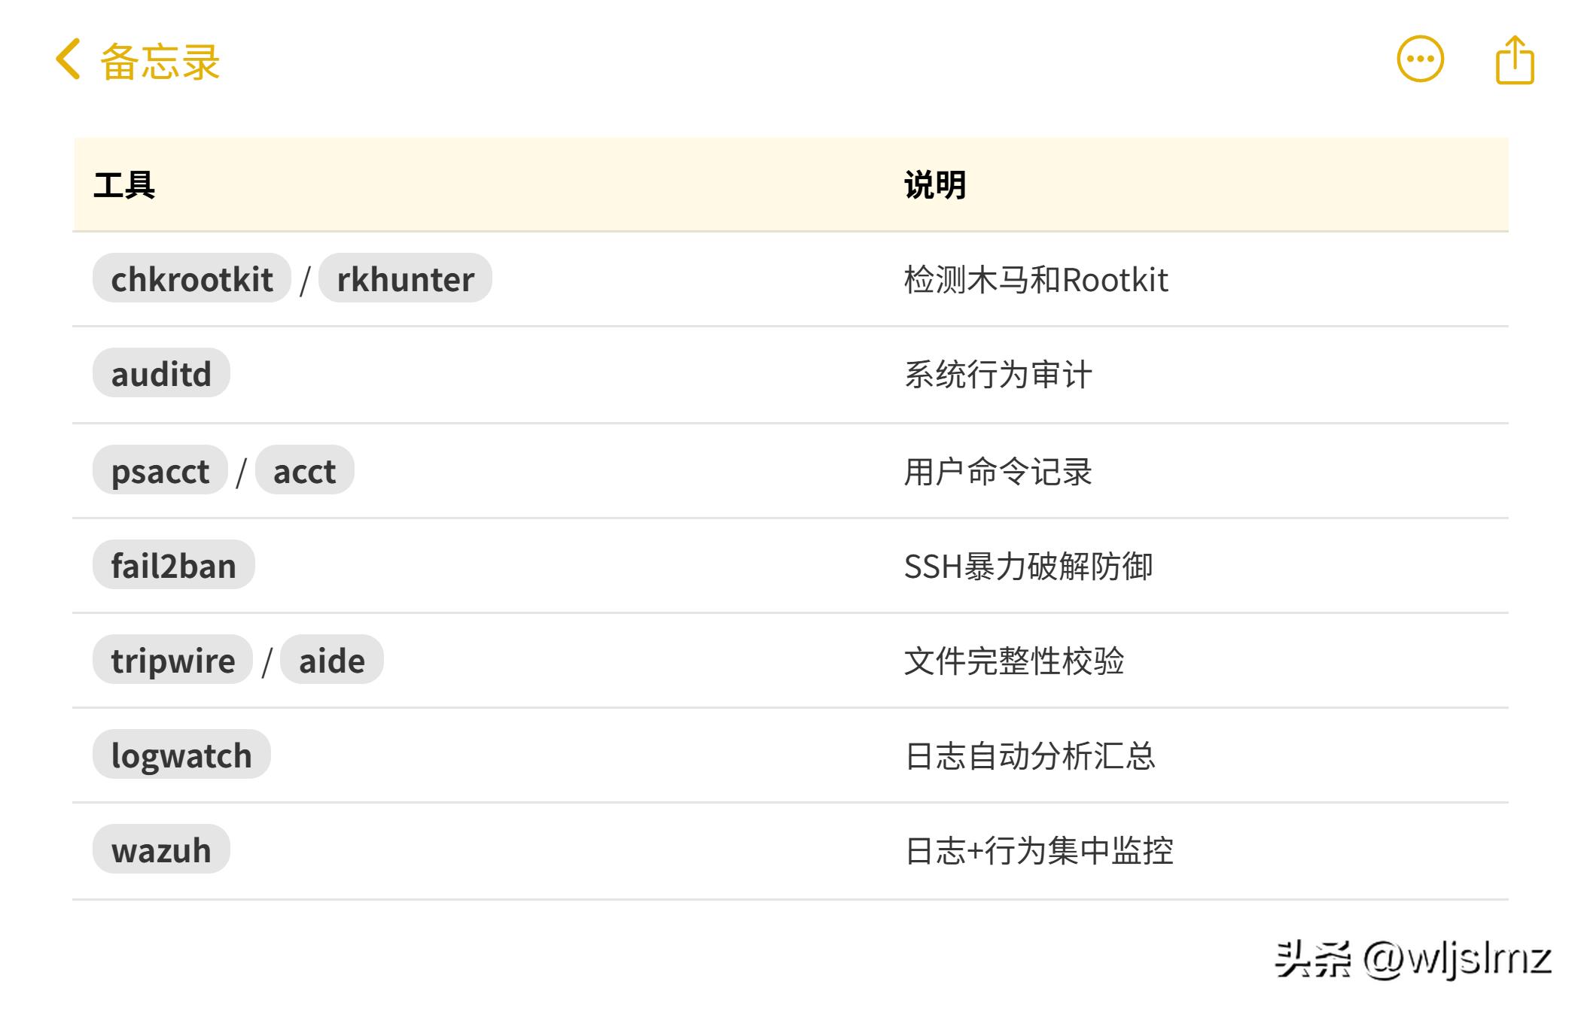Click the 检测木马和Rootkit description cell
This screenshot has width=1581, height=1009.
1034,278
